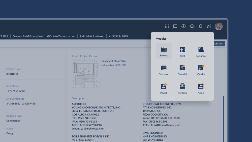Image resolution: width=252 pixels, height=142 pixels.
Task: Click the Modules panel heading
Action: point(161,38)
